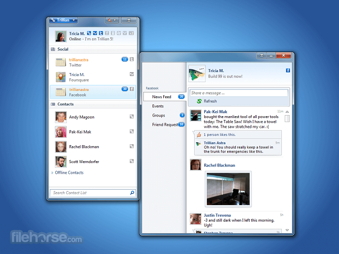
Task: Click the Twitter icon beside Tricia M. name
Action: point(101,33)
